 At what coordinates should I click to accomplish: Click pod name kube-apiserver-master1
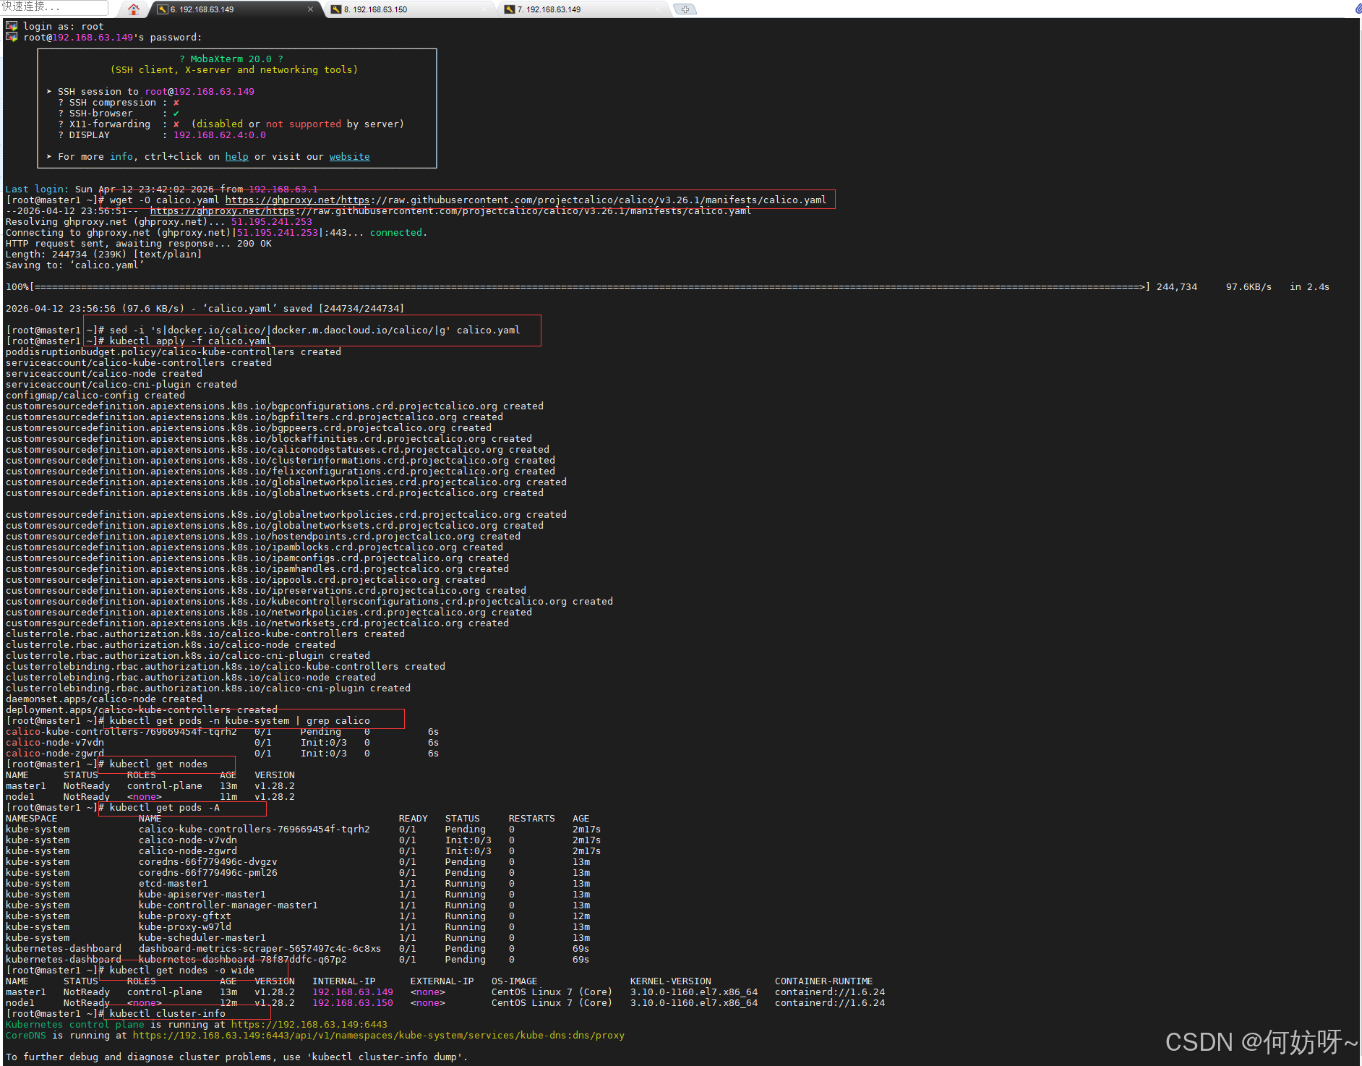[x=202, y=895]
